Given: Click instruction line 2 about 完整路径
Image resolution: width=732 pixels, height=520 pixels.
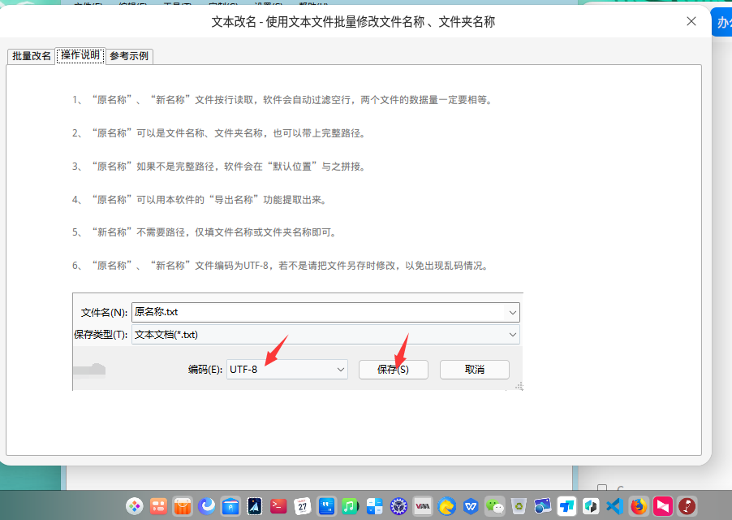Looking at the screenshot, I should point(219,133).
